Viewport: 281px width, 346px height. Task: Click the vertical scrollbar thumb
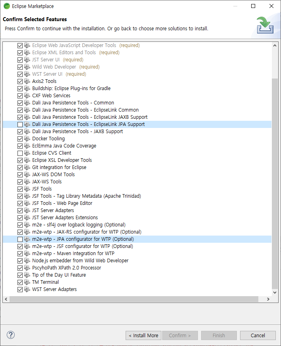pyautogui.click(x=275, y=183)
